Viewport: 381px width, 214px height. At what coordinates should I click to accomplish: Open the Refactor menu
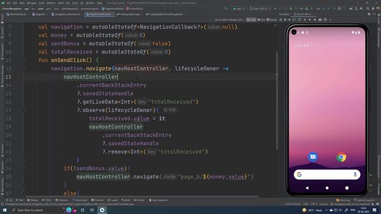(51, 3)
